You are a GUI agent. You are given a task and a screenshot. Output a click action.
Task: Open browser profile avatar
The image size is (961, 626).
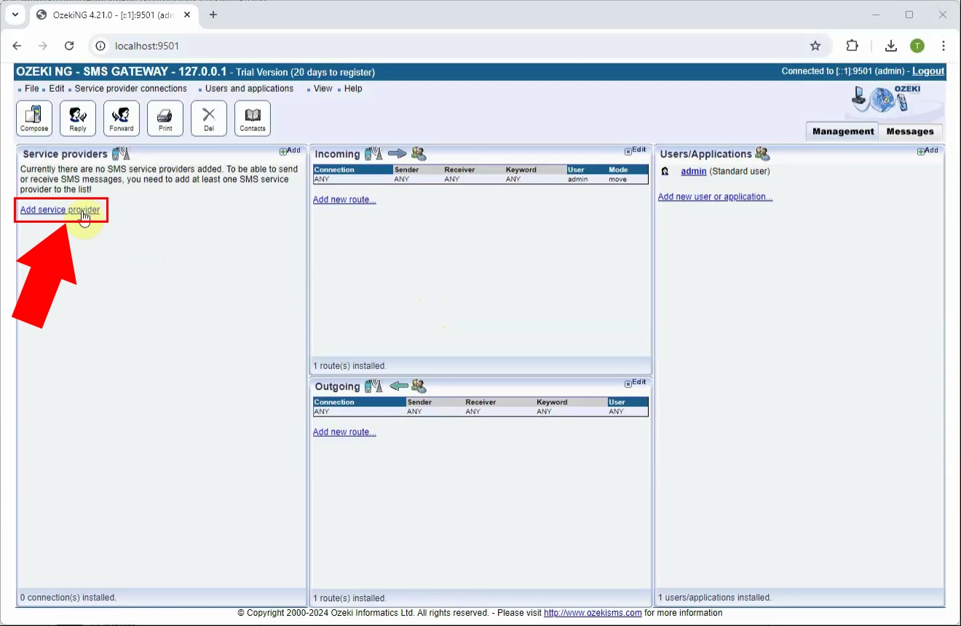tap(917, 46)
